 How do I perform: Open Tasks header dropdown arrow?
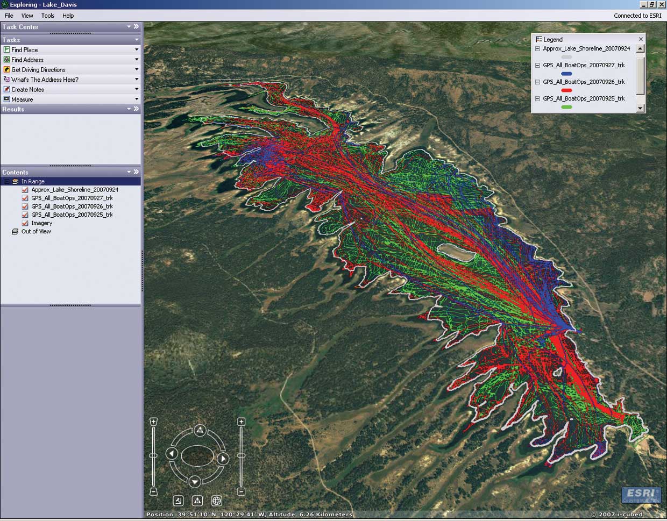click(x=136, y=40)
